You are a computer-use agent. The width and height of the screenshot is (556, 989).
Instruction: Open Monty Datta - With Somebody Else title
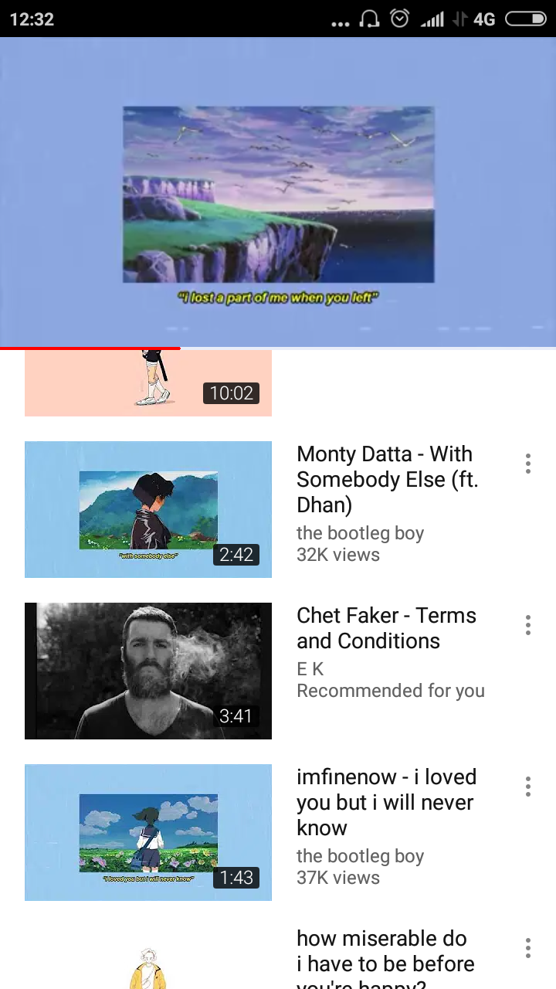click(388, 479)
